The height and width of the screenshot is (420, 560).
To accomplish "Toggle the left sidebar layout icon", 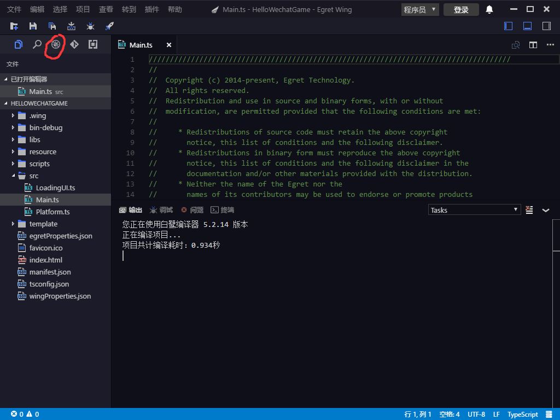I will coord(508,26).
